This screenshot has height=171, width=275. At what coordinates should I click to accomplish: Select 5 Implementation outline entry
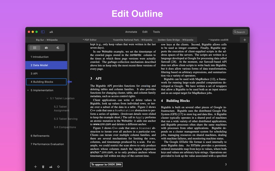tap(42, 90)
